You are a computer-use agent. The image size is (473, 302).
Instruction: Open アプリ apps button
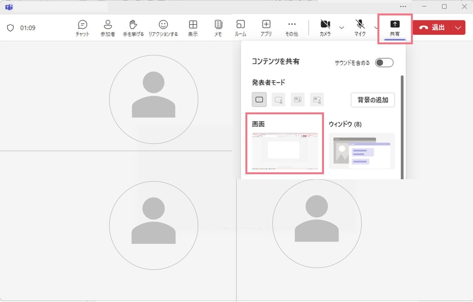266,28
